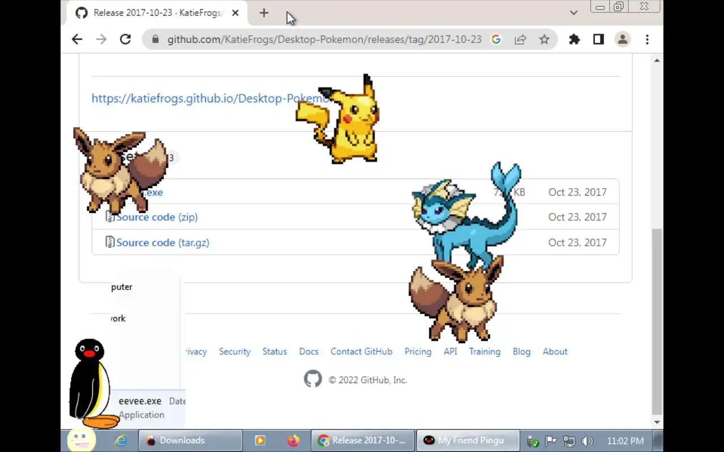This screenshot has width=724, height=452.
Task: Open the About footer link
Action: [x=555, y=351]
